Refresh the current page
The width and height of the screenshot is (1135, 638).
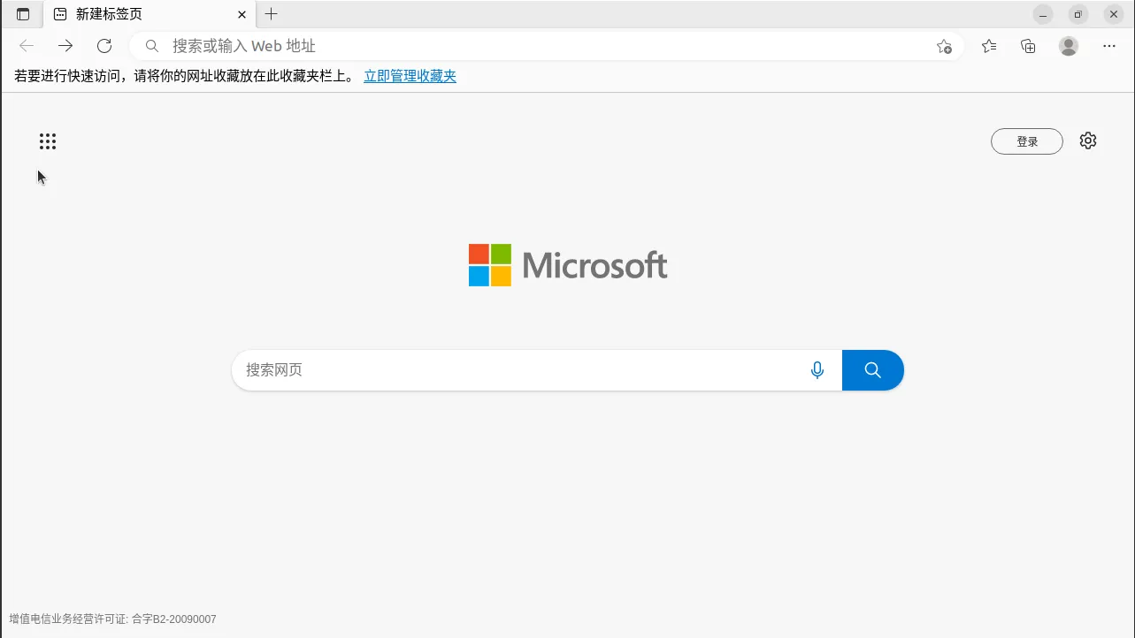104,46
